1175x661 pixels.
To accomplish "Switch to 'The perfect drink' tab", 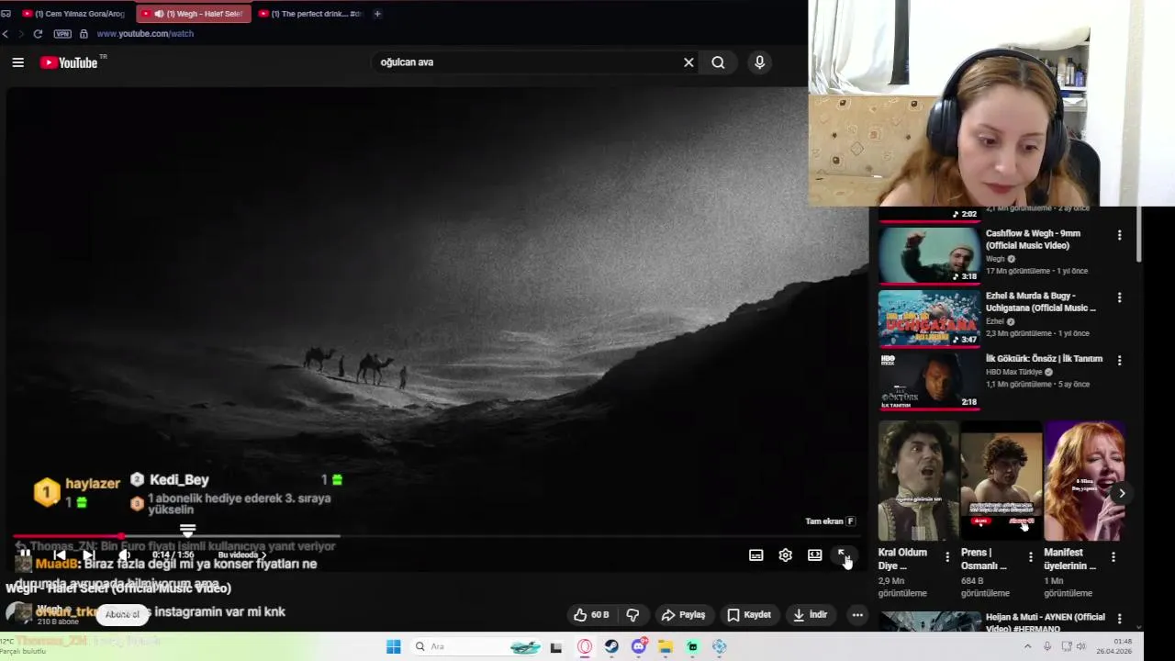I will (x=311, y=14).
